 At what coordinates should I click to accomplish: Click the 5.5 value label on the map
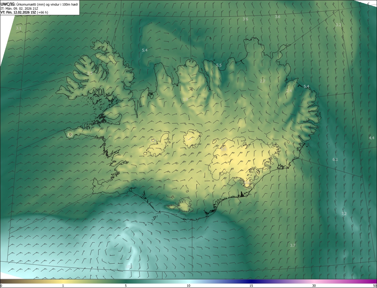pyautogui.click(x=219, y=65)
